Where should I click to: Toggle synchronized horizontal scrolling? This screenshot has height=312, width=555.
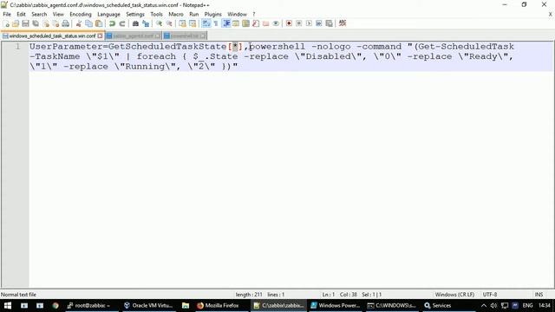[x=193, y=23]
